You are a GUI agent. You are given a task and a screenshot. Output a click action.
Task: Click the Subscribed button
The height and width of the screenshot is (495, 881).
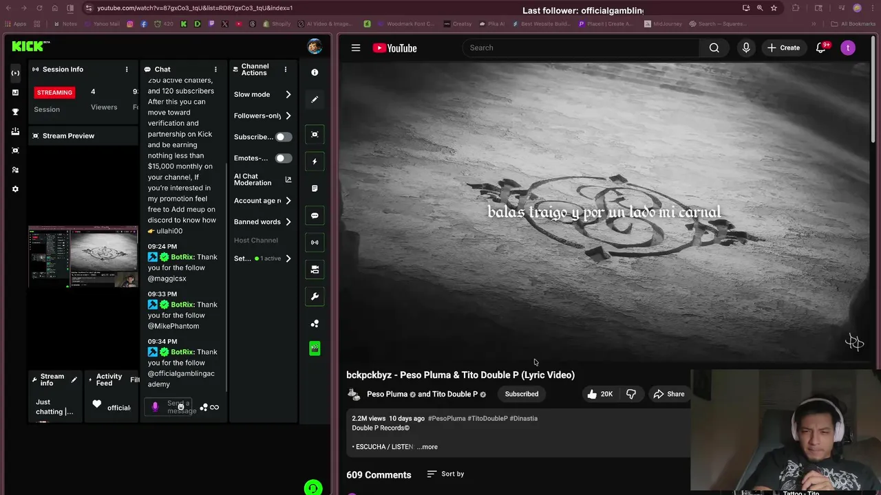tap(522, 394)
